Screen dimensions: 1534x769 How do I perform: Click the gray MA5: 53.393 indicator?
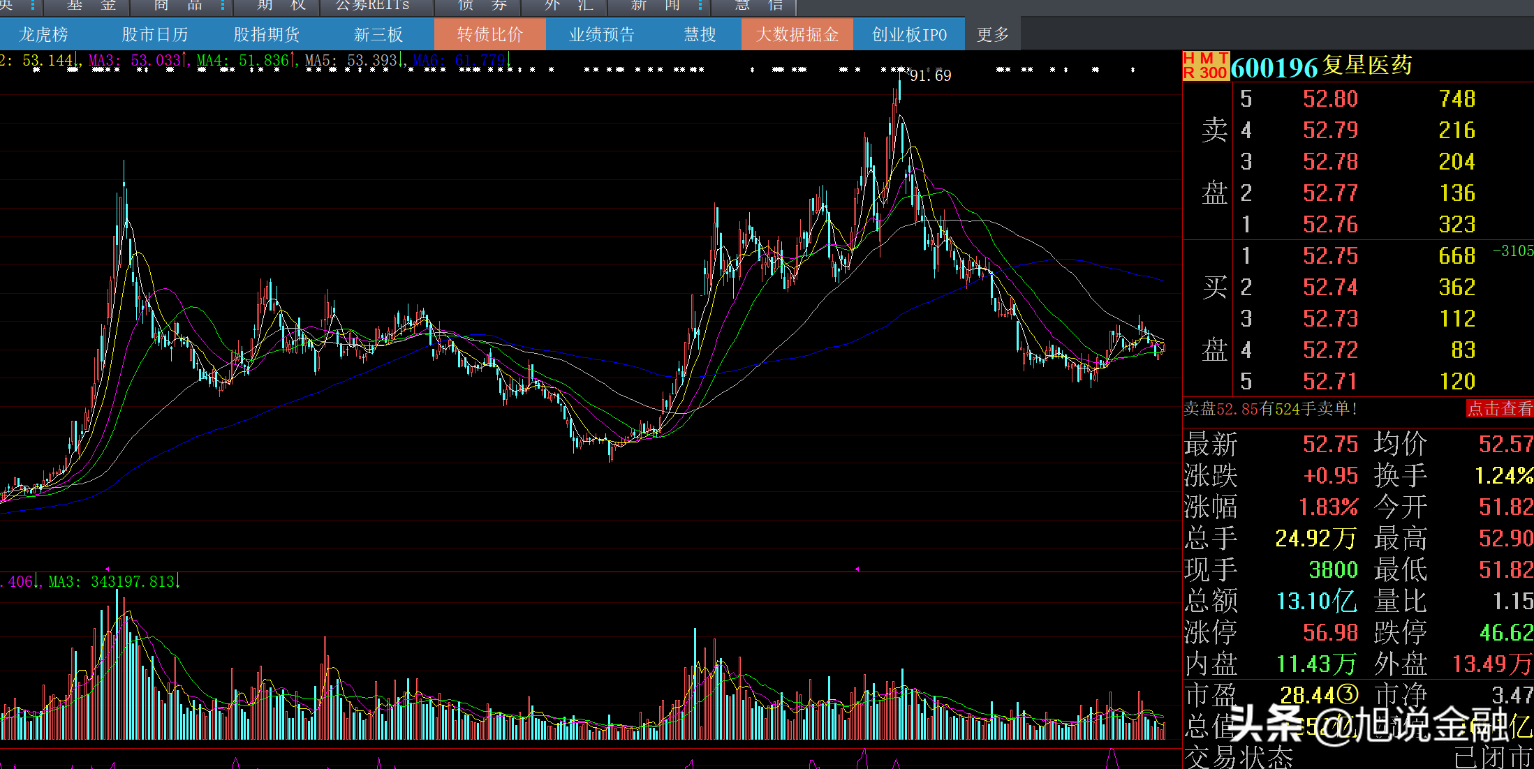tap(354, 61)
